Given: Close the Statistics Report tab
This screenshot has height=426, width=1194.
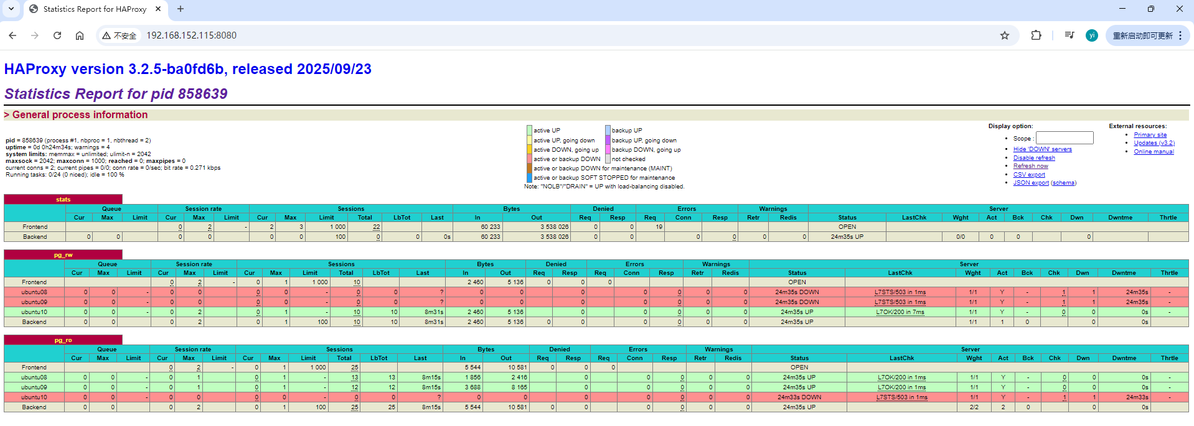Looking at the screenshot, I should pyautogui.click(x=158, y=9).
